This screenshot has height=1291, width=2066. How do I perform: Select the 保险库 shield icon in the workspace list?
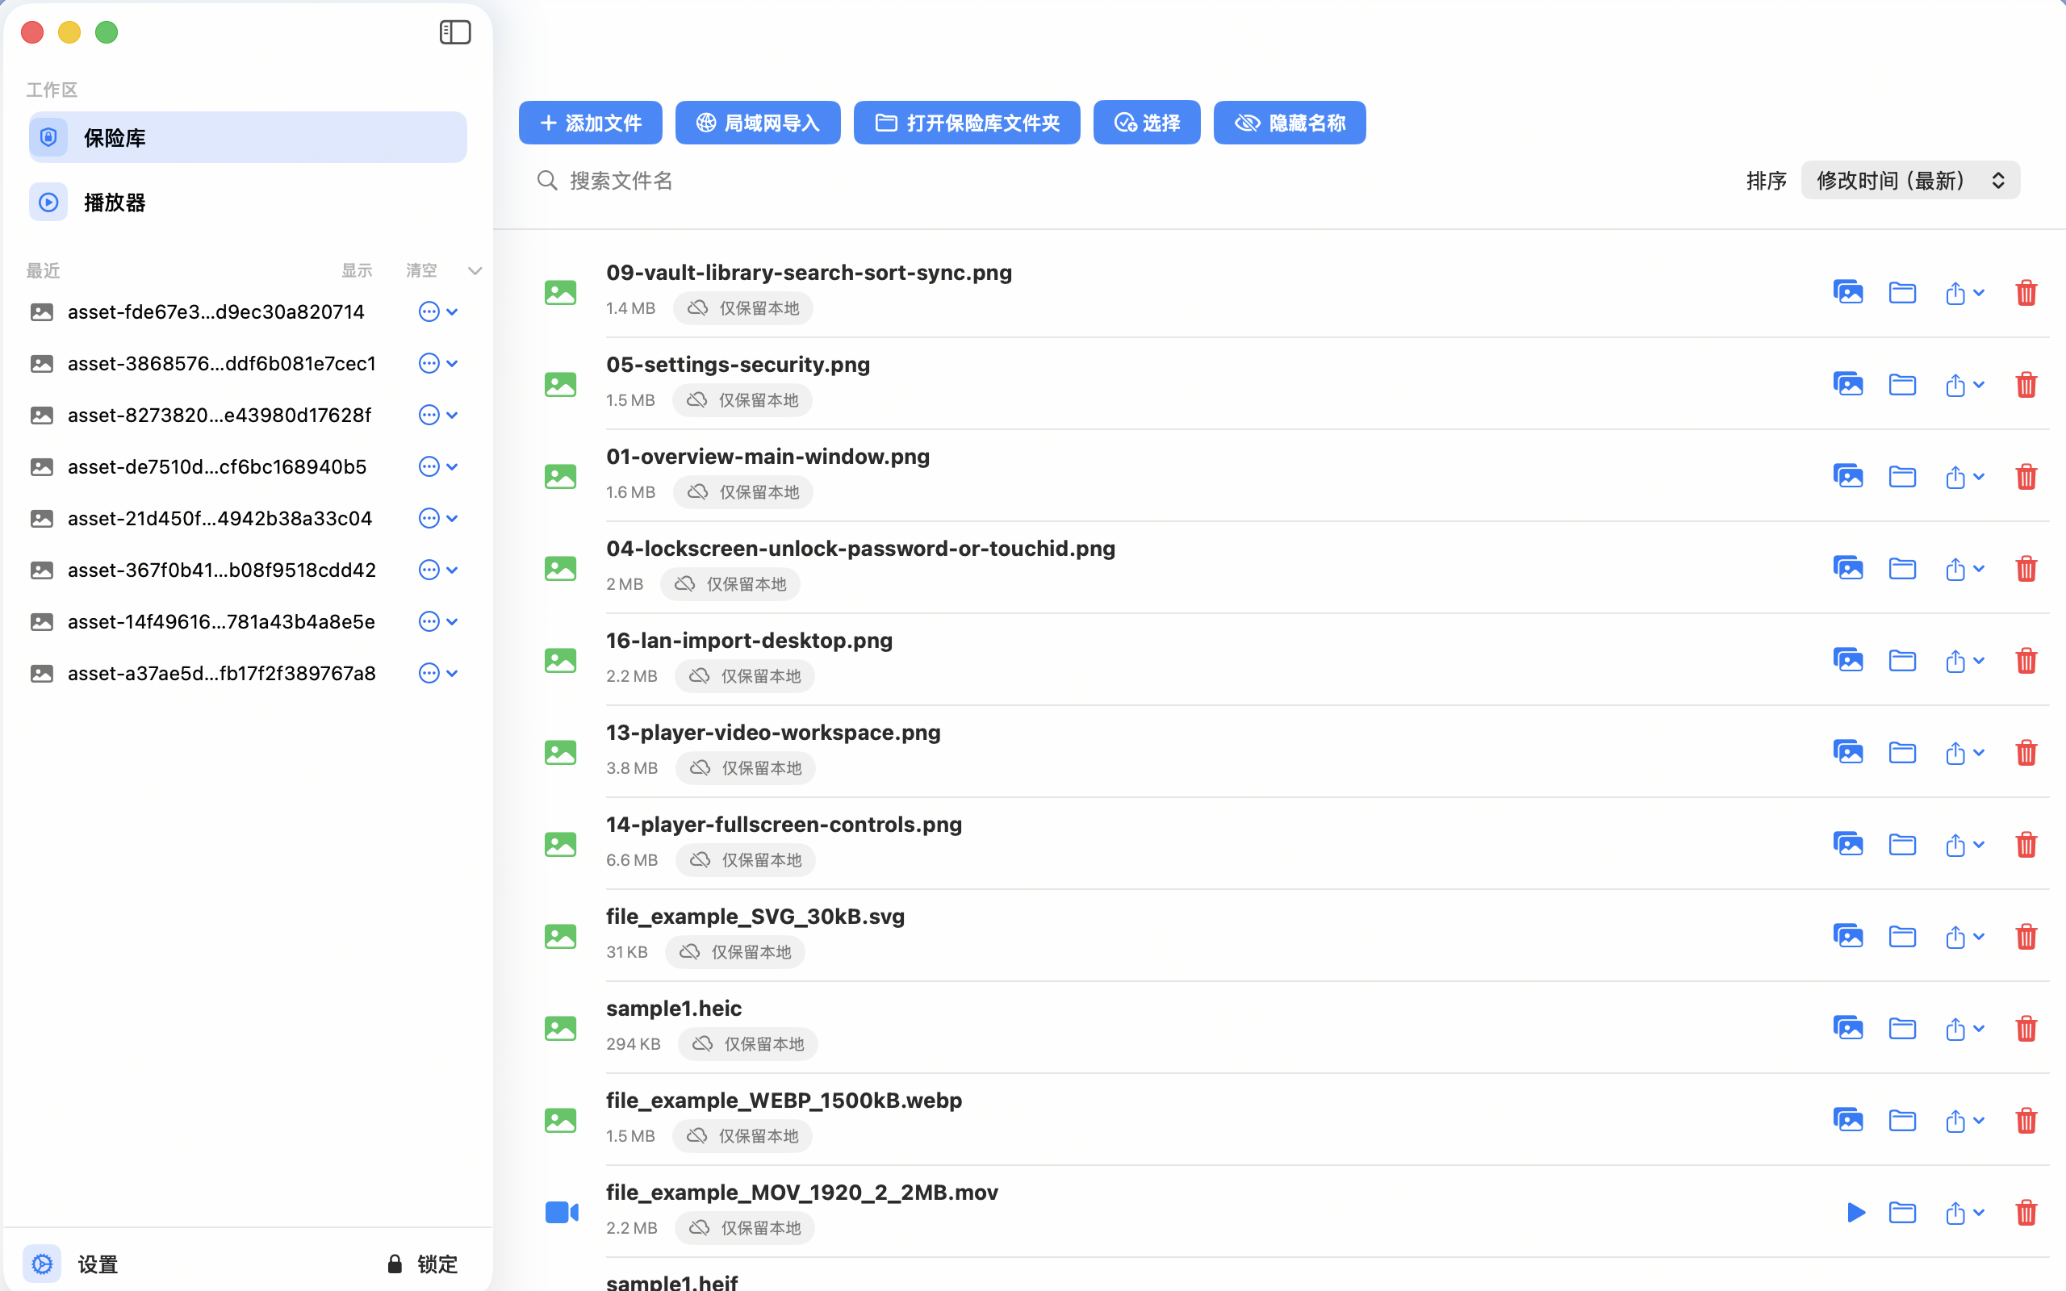point(48,136)
